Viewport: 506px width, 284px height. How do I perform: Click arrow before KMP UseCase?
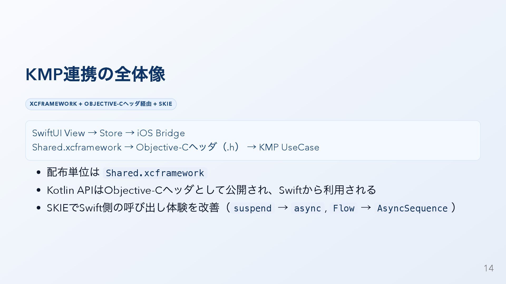click(x=252, y=147)
